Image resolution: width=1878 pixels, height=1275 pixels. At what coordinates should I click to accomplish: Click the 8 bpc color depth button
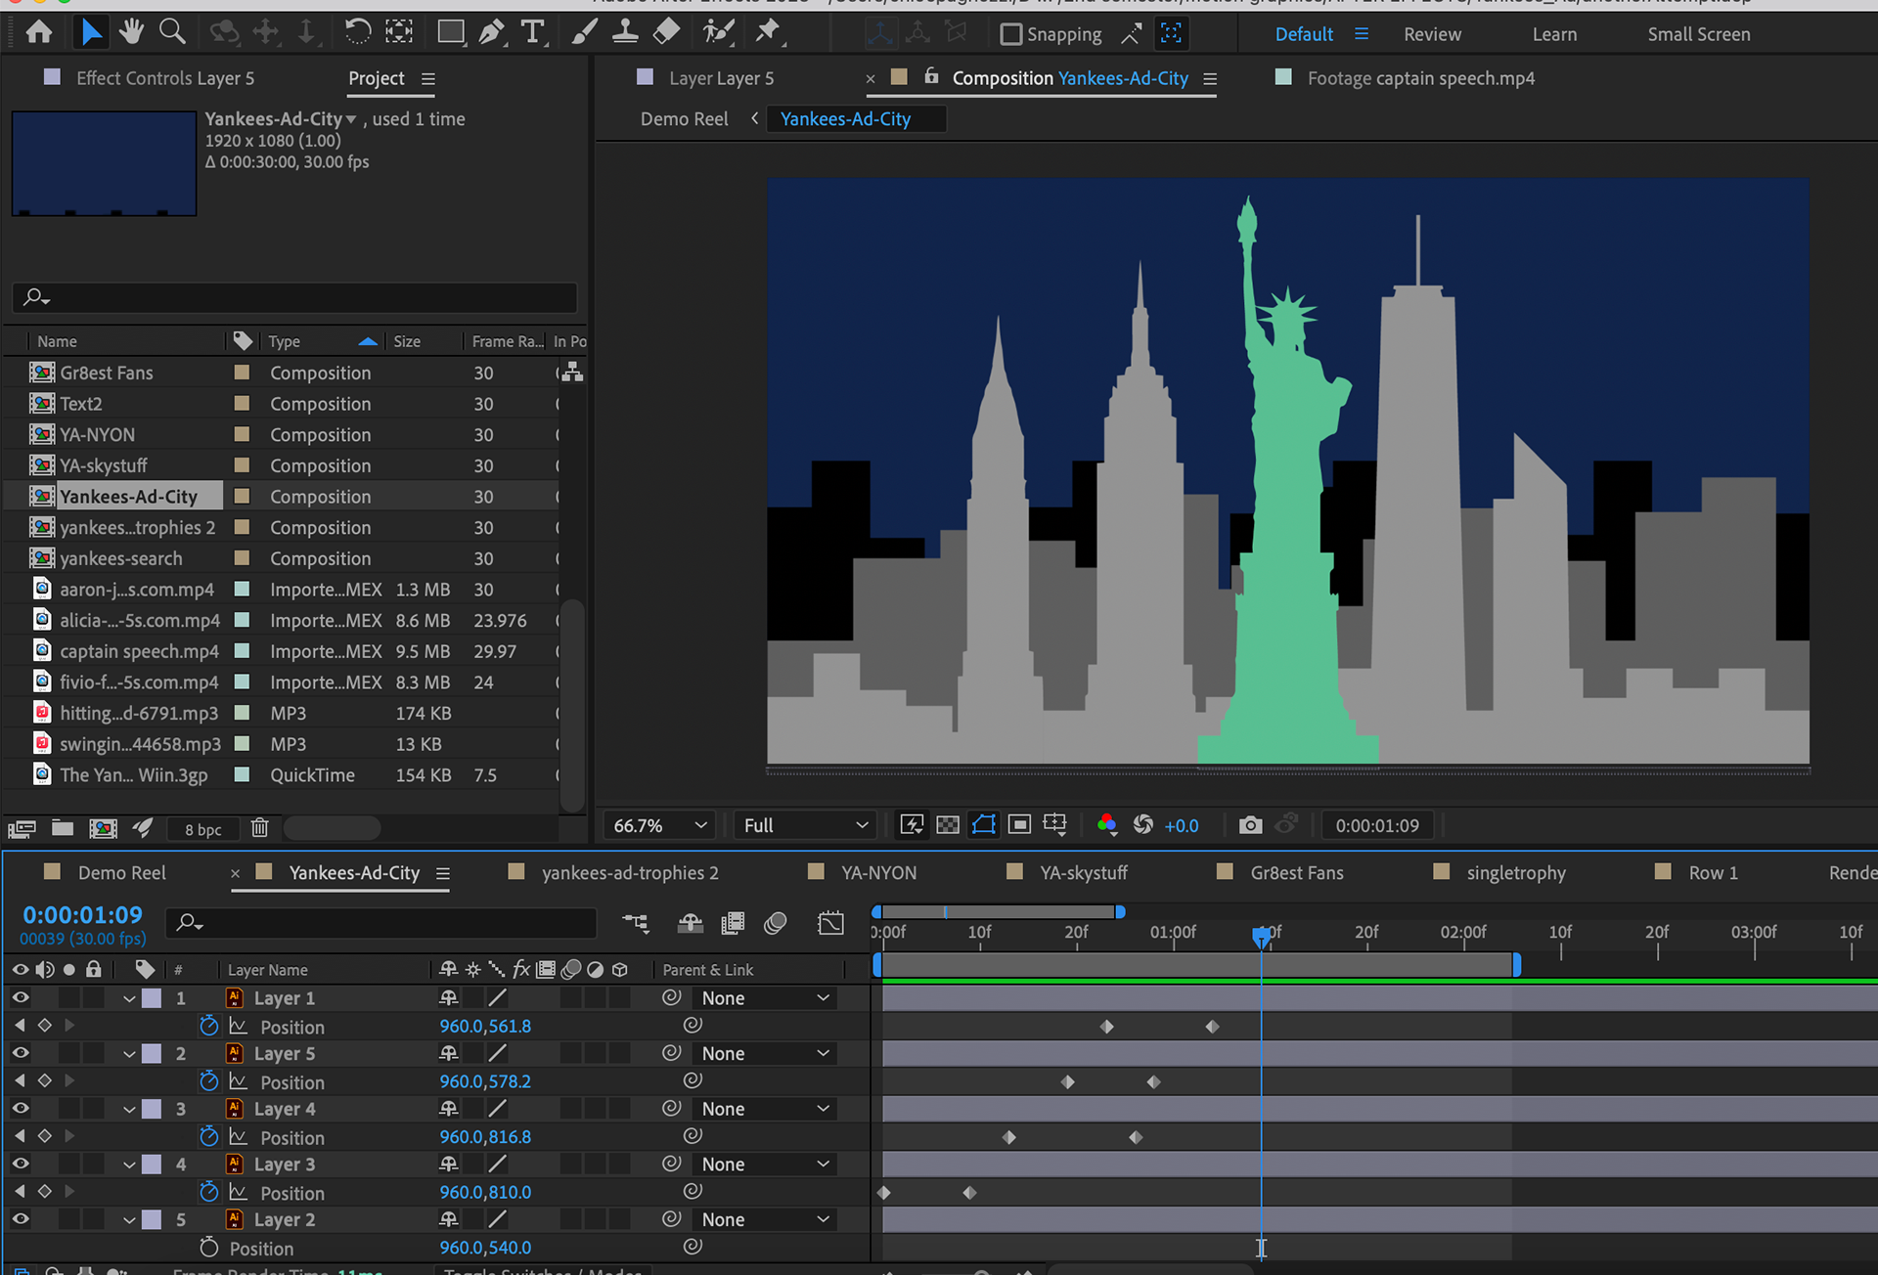click(x=203, y=829)
